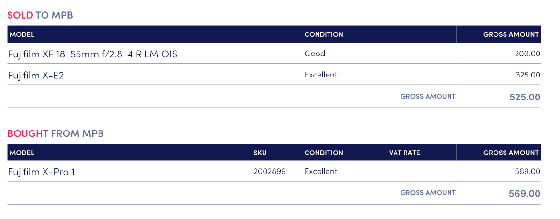Click the VAT RATE column header
This screenshot has height=219, width=560.
pos(405,153)
